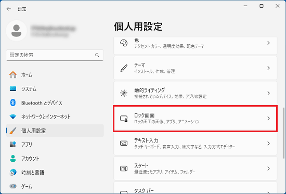The width and height of the screenshot is (286, 194).
Task: Go to 時刻と言語 settings
Action: pyautogui.click(x=55, y=172)
